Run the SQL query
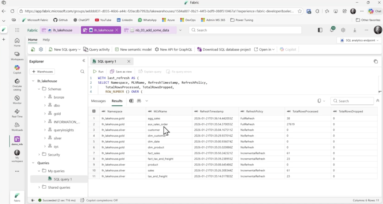The height and width of the screenshot is (204, 383). click(x=98, y=71)
